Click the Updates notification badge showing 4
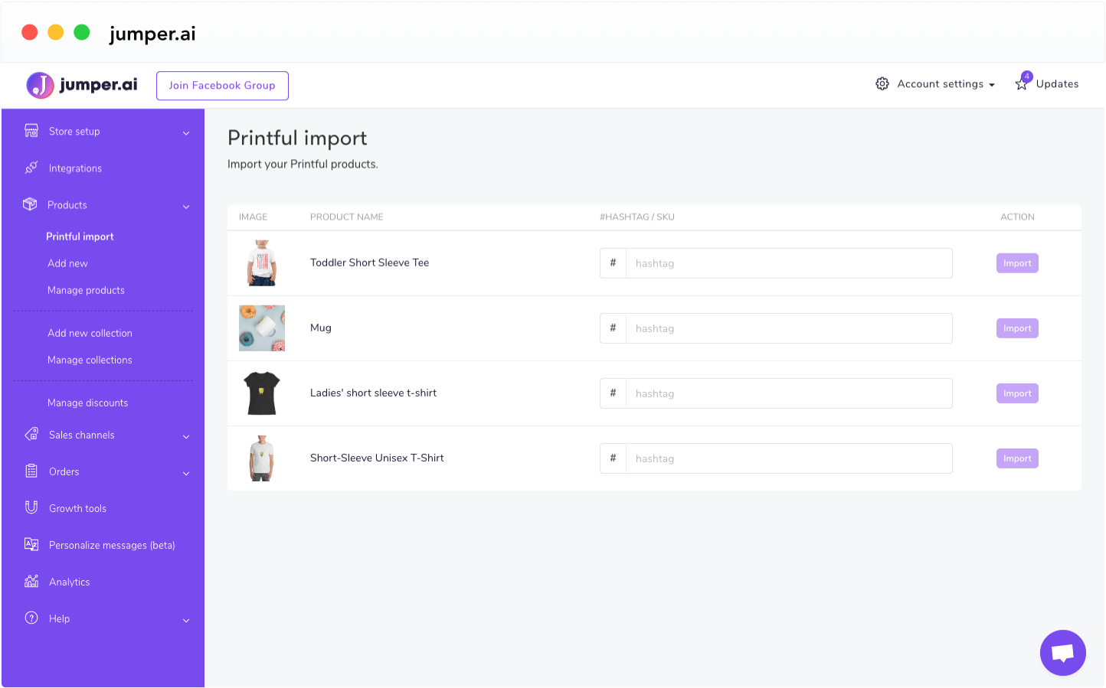This screenshot has width=1106, height=688. pyautogui.click(x=1027, y=77)
